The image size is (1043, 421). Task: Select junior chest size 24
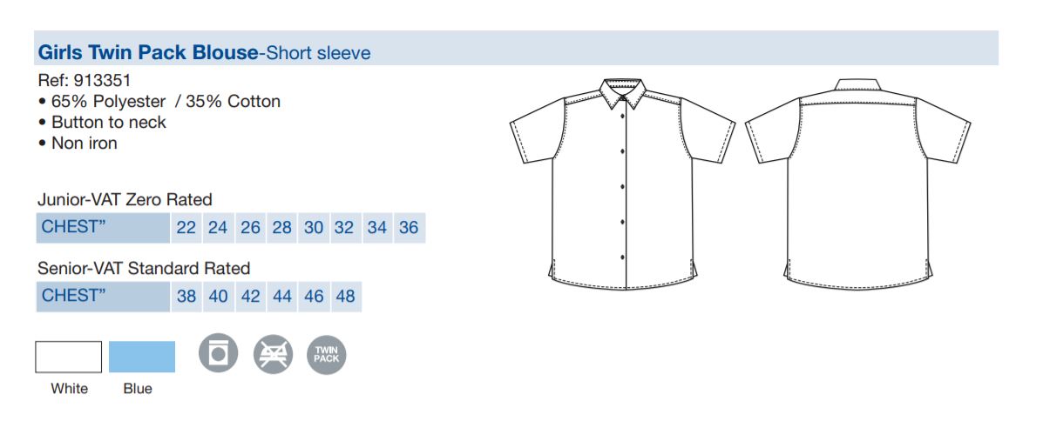tap(218, 228)
